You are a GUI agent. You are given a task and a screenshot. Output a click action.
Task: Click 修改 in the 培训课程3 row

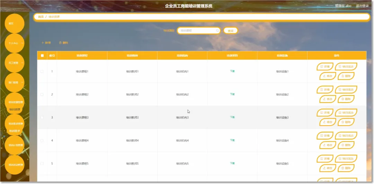(328, 122)
